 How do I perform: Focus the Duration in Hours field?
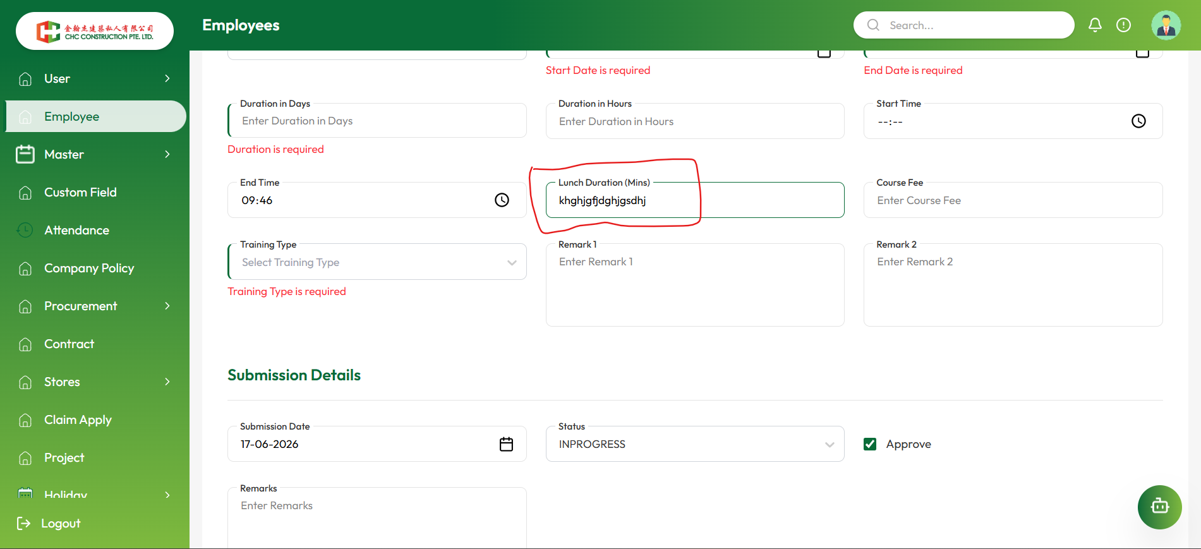click(695, 121)
